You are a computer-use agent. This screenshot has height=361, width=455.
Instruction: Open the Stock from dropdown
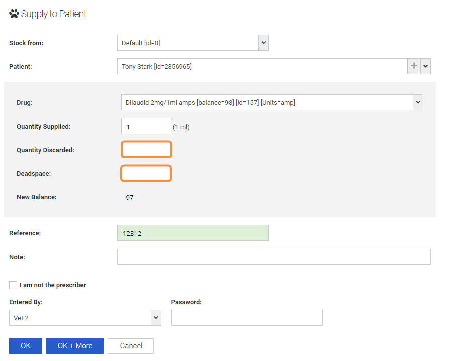click(x=264, y=43)
